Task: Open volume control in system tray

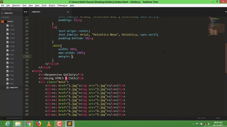Action: click(x=209, y=124)
